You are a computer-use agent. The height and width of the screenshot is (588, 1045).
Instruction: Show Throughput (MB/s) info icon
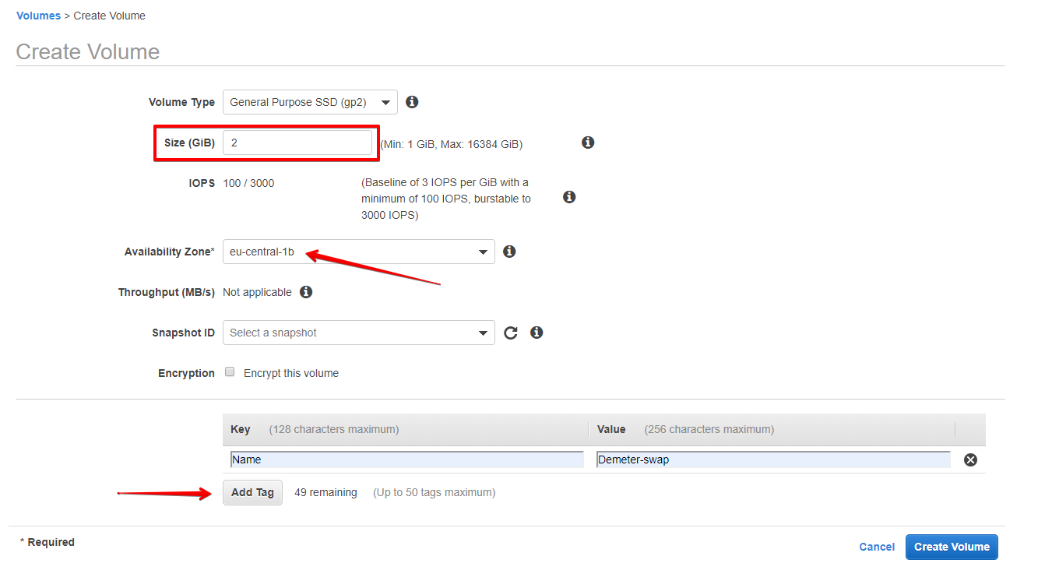point(306,292)
